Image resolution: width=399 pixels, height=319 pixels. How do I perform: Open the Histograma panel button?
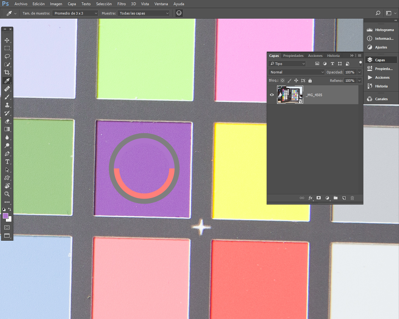pyautogui.click(x=380, y=30)
